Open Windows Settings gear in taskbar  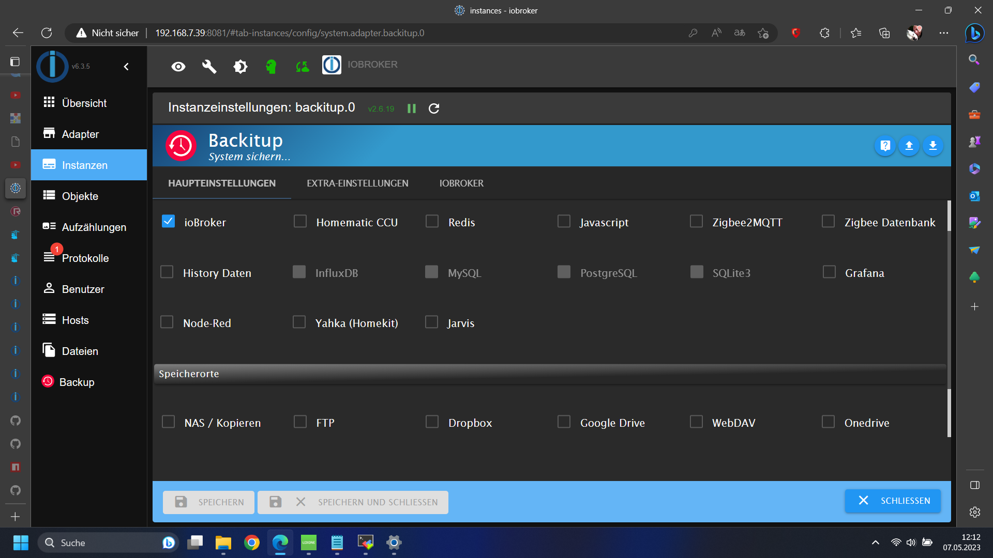(394, 542)
